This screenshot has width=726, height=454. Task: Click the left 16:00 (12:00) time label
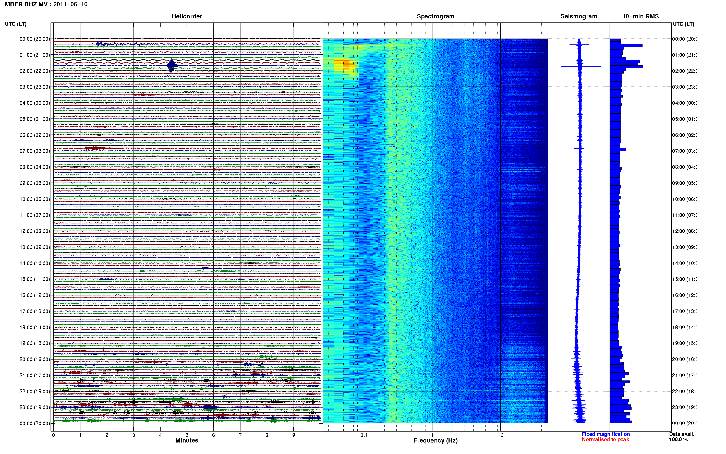(x=35, y=295)
